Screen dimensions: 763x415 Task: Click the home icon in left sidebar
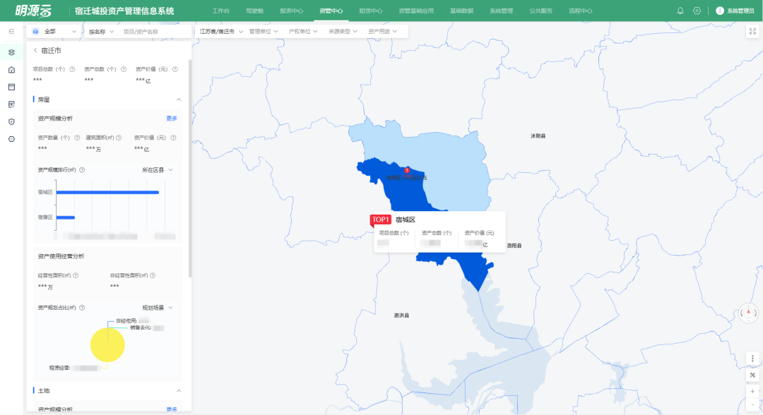coord(11,70)
